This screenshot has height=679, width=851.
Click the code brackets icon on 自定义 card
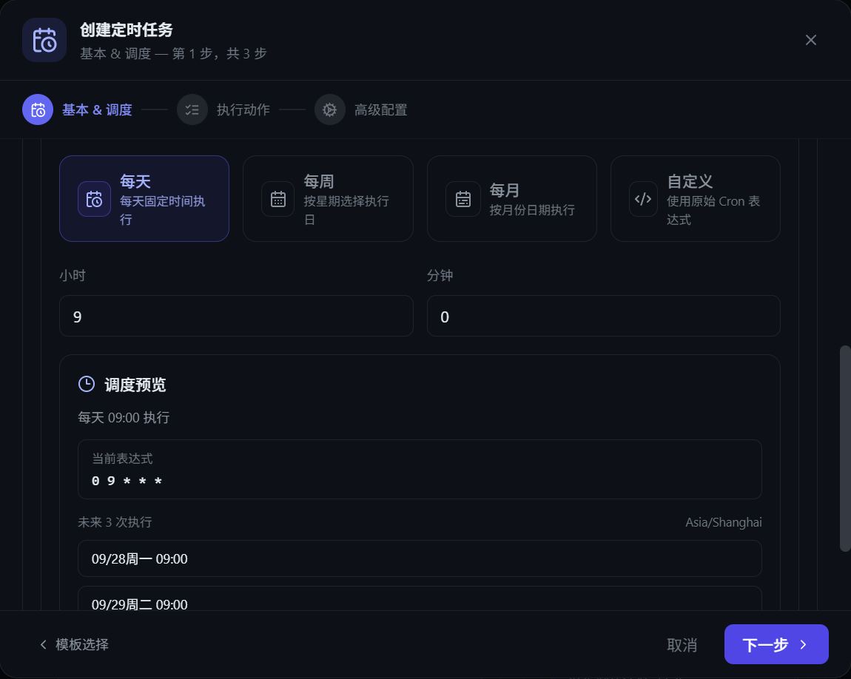(x=643, y=199)
